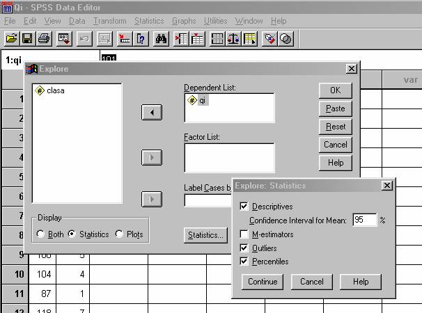
Task: Click the Print toolbar icon
Action: [44, 39]
